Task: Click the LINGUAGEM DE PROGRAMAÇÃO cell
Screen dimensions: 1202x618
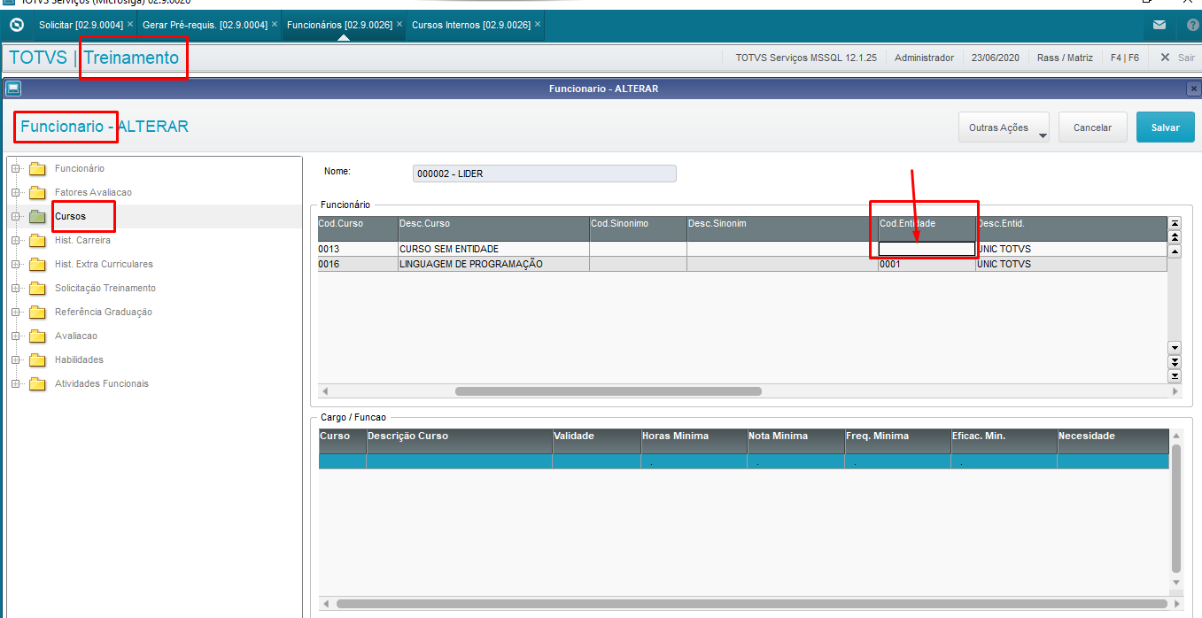Action: [x=493, y=264]
